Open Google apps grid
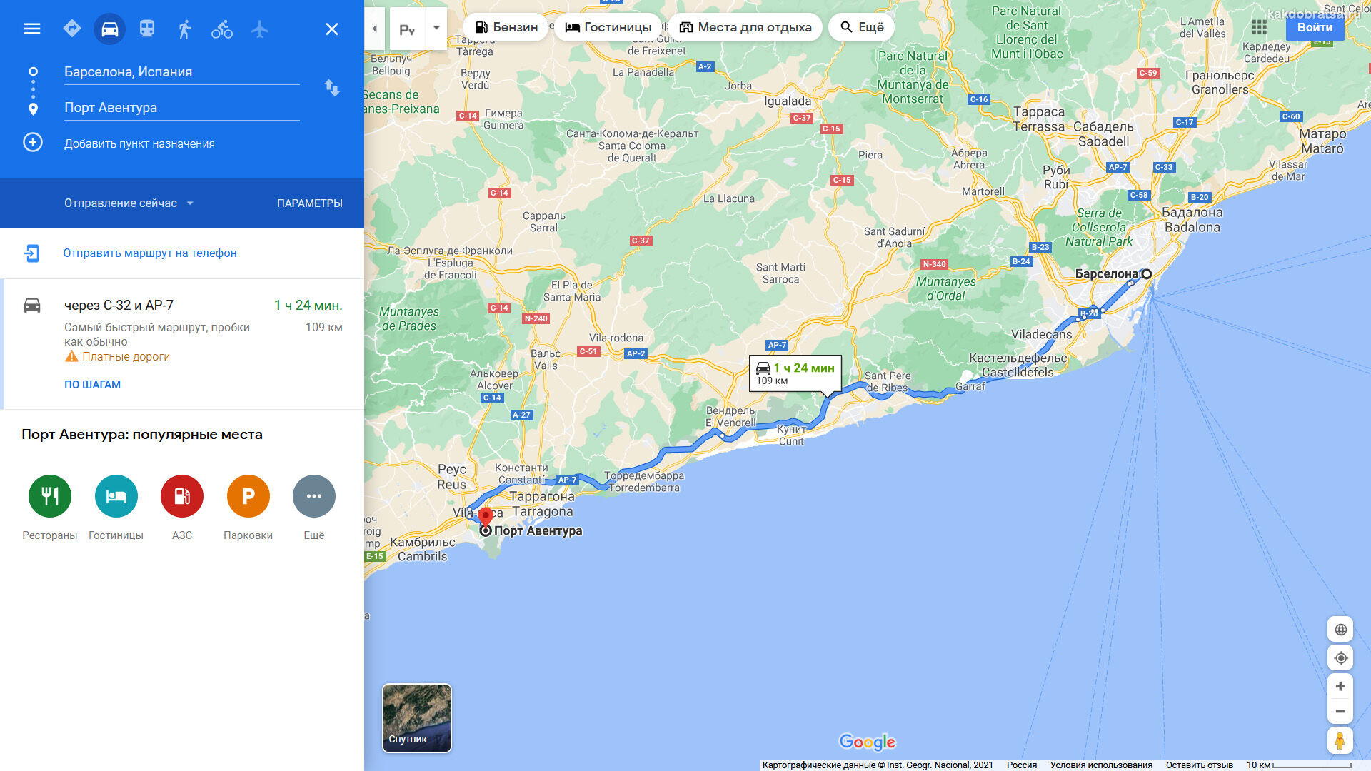 pyautogui.click(x=1260, y=27)
